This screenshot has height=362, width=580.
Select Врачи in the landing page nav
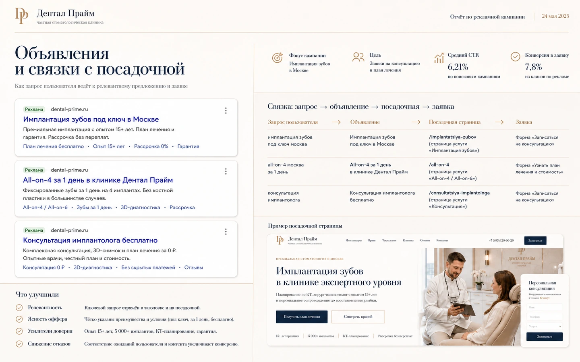(372, 241)
